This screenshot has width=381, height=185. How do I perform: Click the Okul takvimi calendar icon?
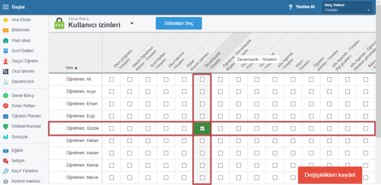pos(6,71)
